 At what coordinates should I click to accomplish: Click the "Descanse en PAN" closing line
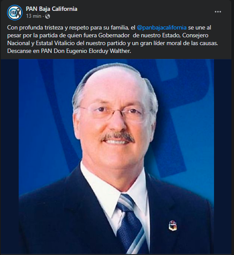(x=30, y=51)
